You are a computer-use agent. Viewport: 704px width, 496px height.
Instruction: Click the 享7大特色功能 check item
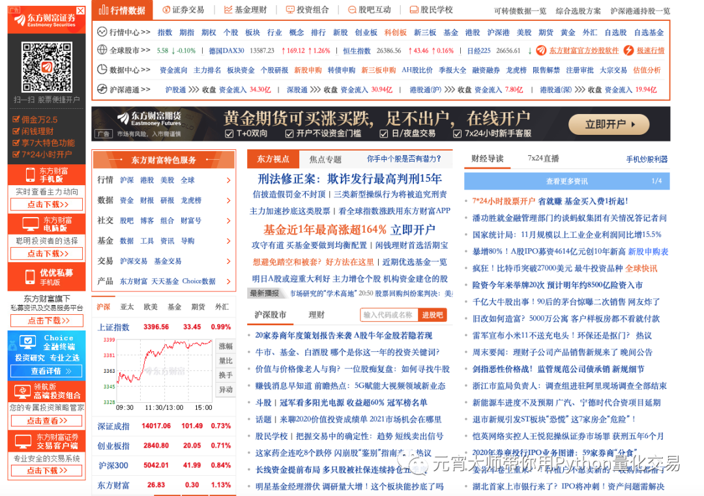(x=44, y=143)
